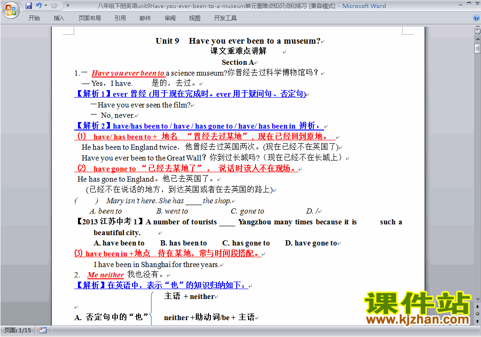Viewport: 481px width, 337px height.
Task: Click the split-window handle above the ruler button
Action: click(477, 27)
